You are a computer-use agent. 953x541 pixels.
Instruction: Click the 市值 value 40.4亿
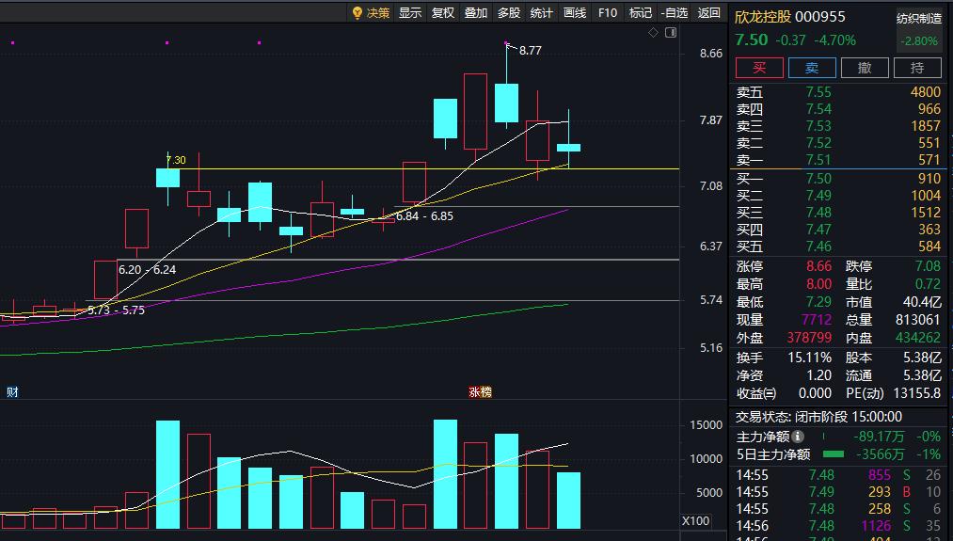(922, 301)
